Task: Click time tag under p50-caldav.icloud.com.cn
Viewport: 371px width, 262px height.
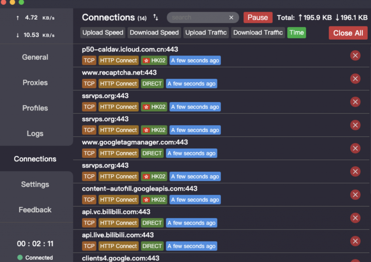Action: pyautogui.click(x=195, y=61)
